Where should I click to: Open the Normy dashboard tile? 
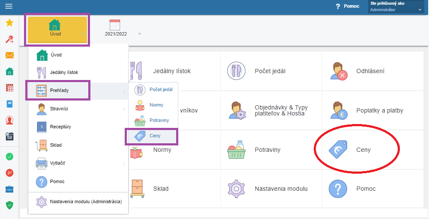[x=174, y=150]
